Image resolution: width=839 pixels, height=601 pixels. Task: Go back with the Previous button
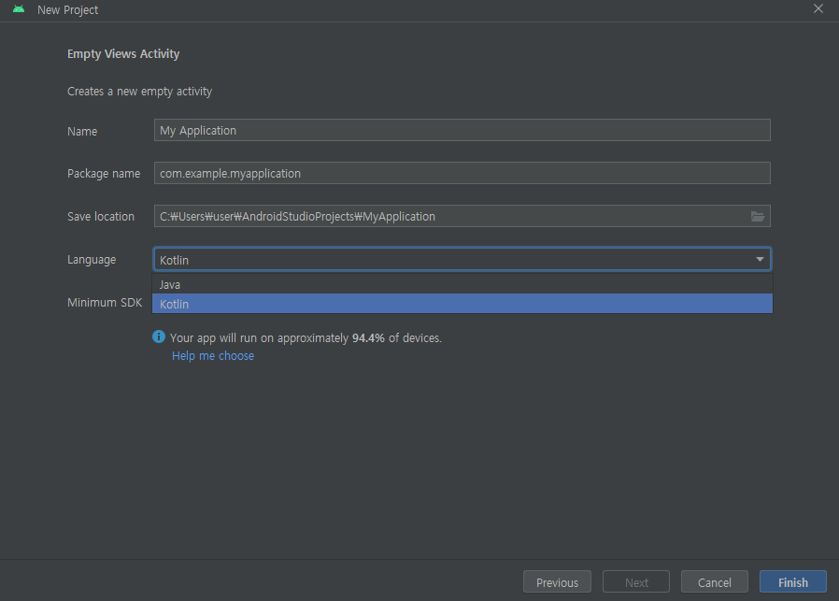(557, 582)
